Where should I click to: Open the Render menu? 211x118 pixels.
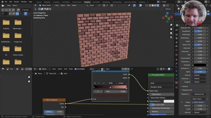(x=16, y=2)
